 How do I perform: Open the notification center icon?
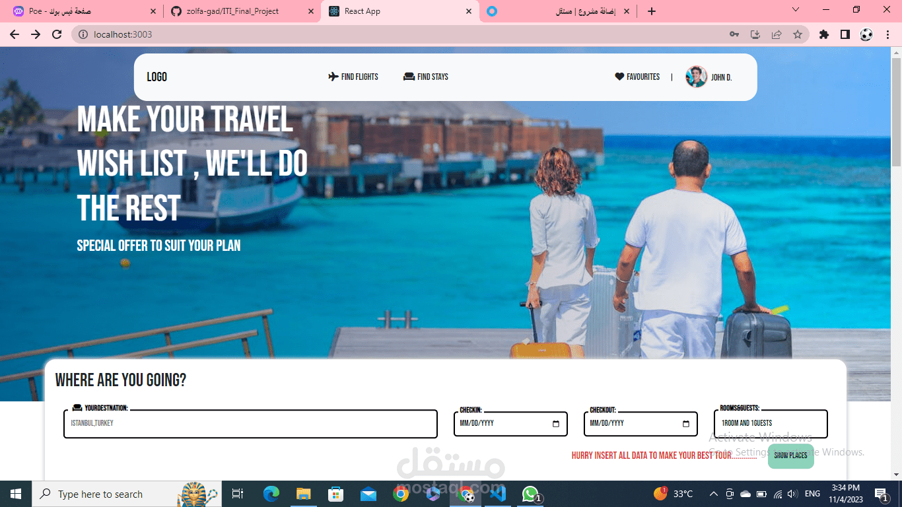[x=882, y=494]
